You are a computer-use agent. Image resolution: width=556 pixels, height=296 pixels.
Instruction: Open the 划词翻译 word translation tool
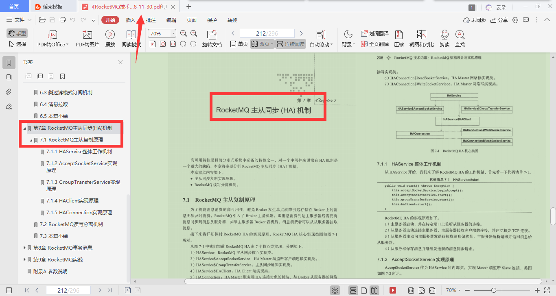click(x=375, y=34)
